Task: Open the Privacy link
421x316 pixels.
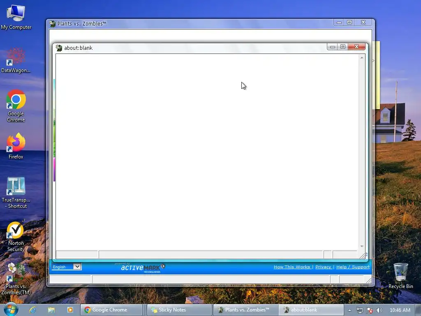Action: pyautogui.click(x=323, y=267)
